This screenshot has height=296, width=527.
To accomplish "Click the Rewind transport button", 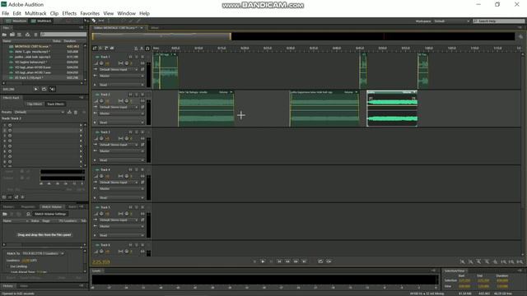I will pos(287,261).
